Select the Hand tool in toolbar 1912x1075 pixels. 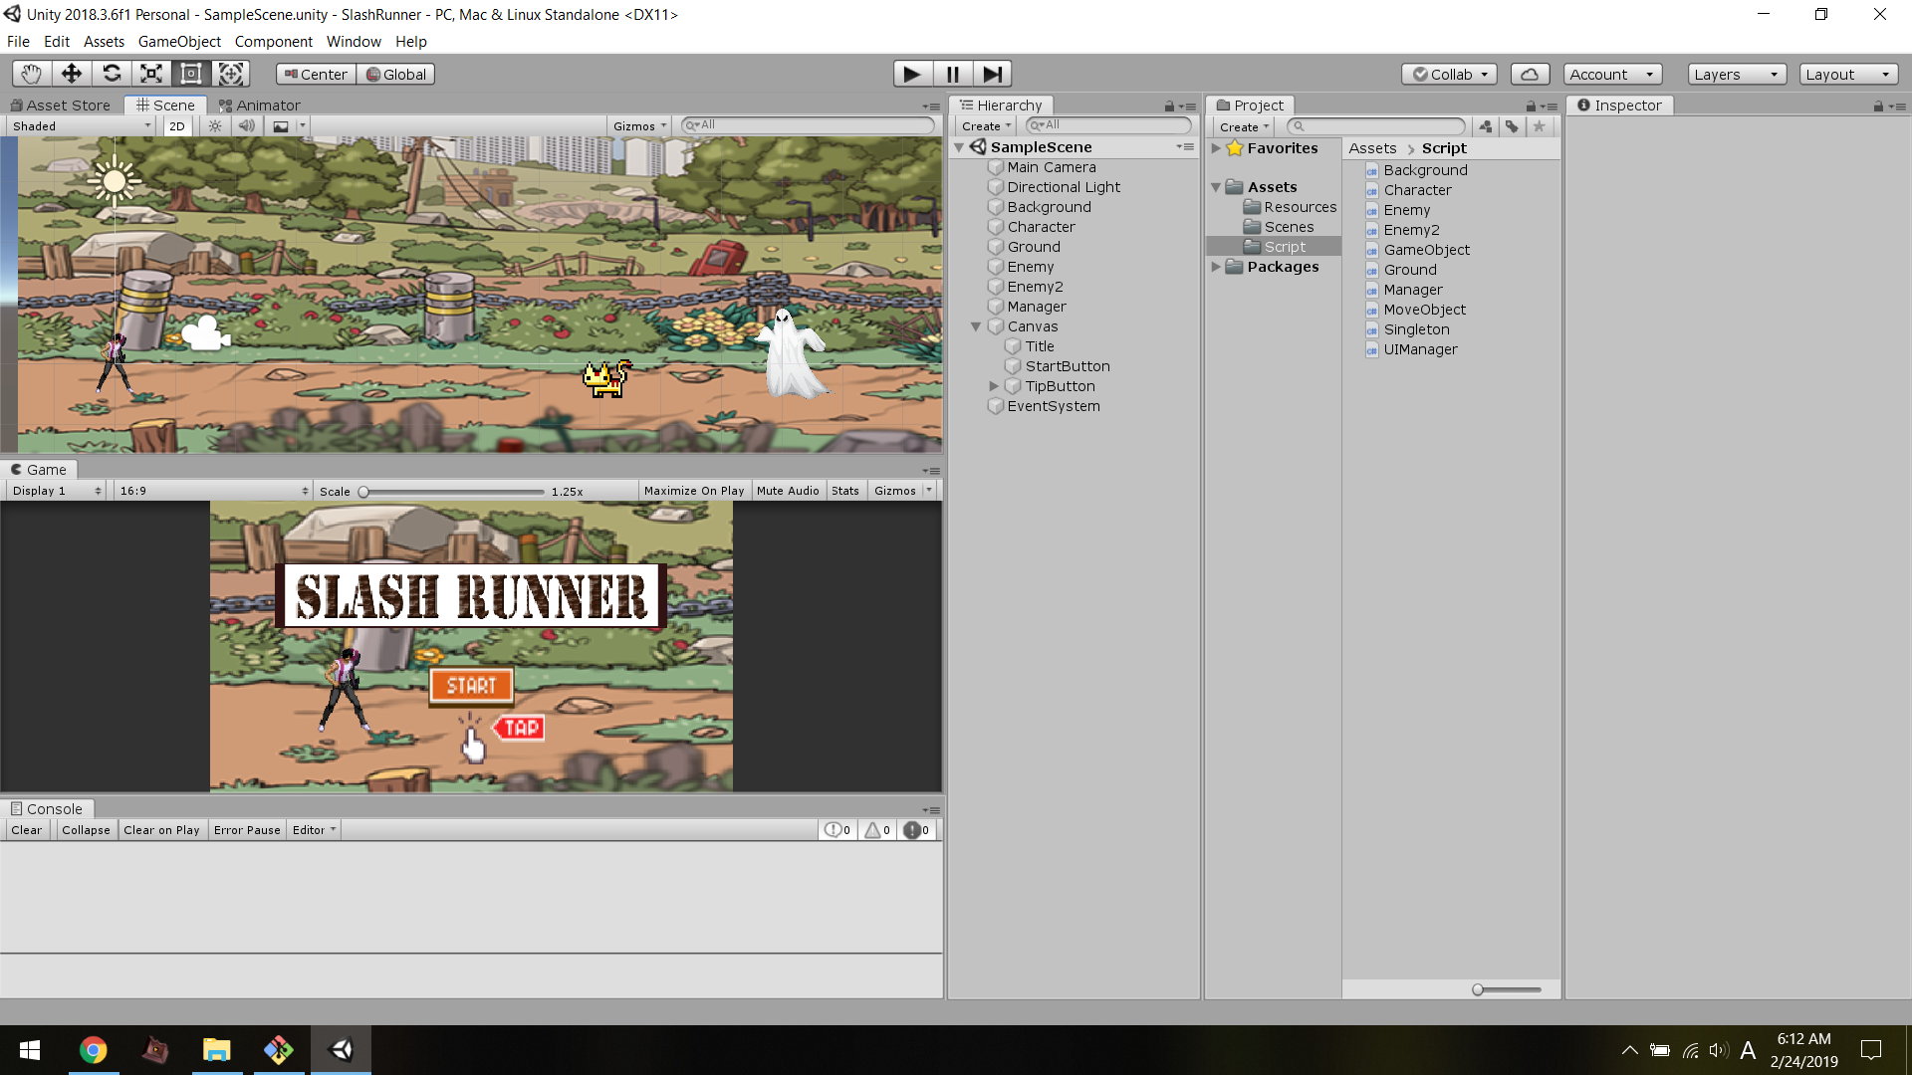click(31, 74)
